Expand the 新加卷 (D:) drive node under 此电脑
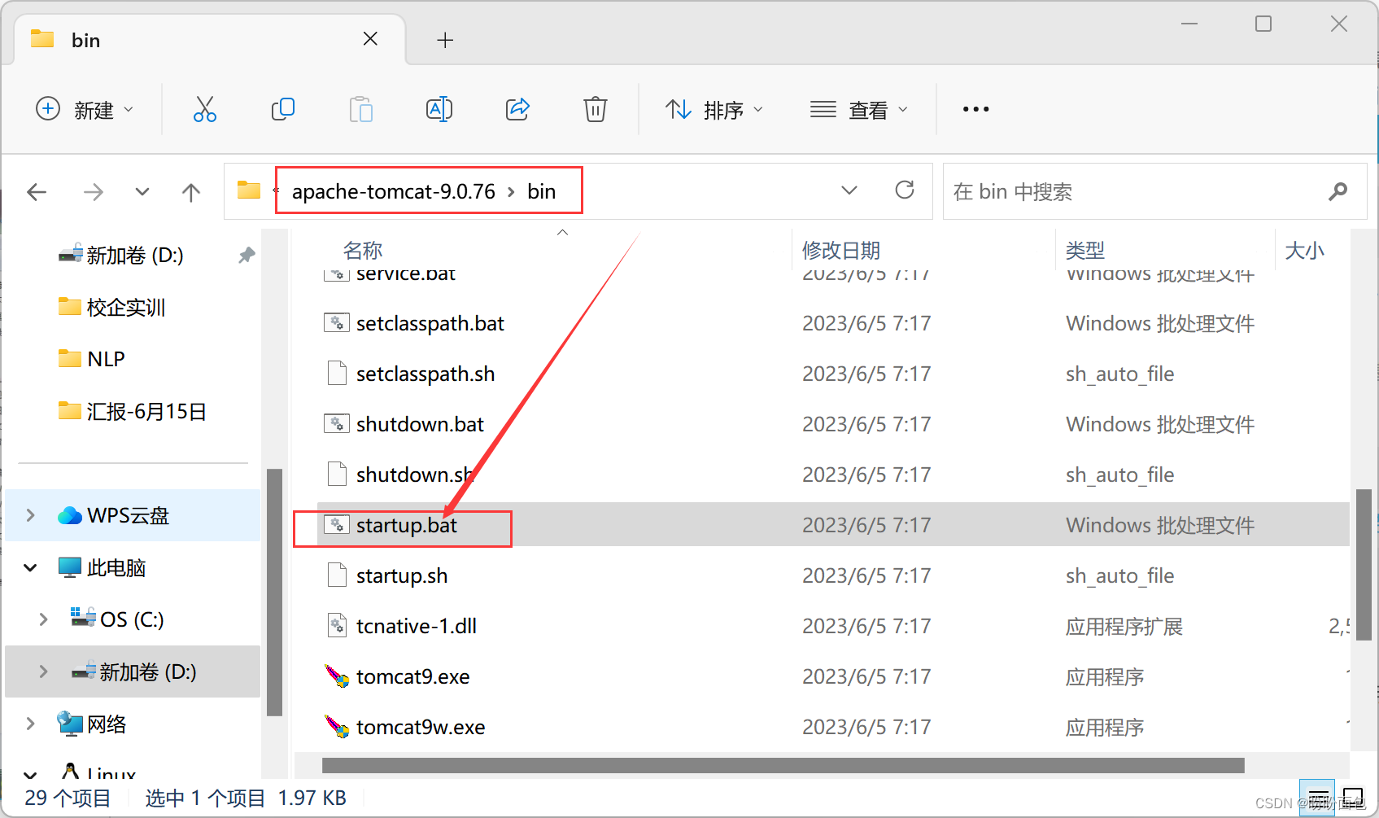This screenshot has width=1379, height=818. 43,671
